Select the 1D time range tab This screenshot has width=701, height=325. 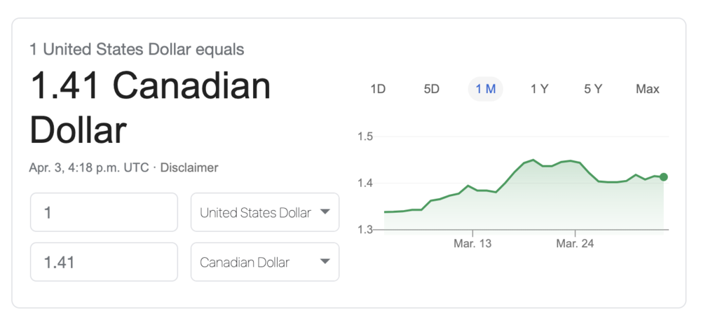378,89
